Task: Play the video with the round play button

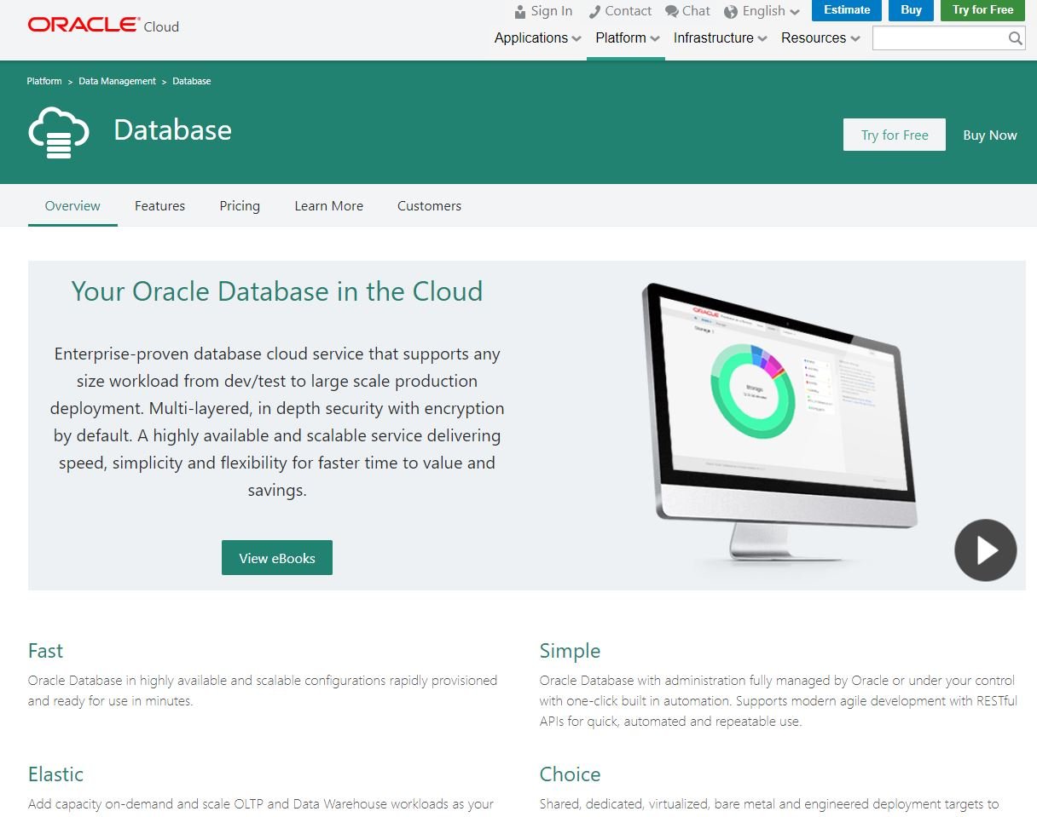Action: click(x=986, y=550)
